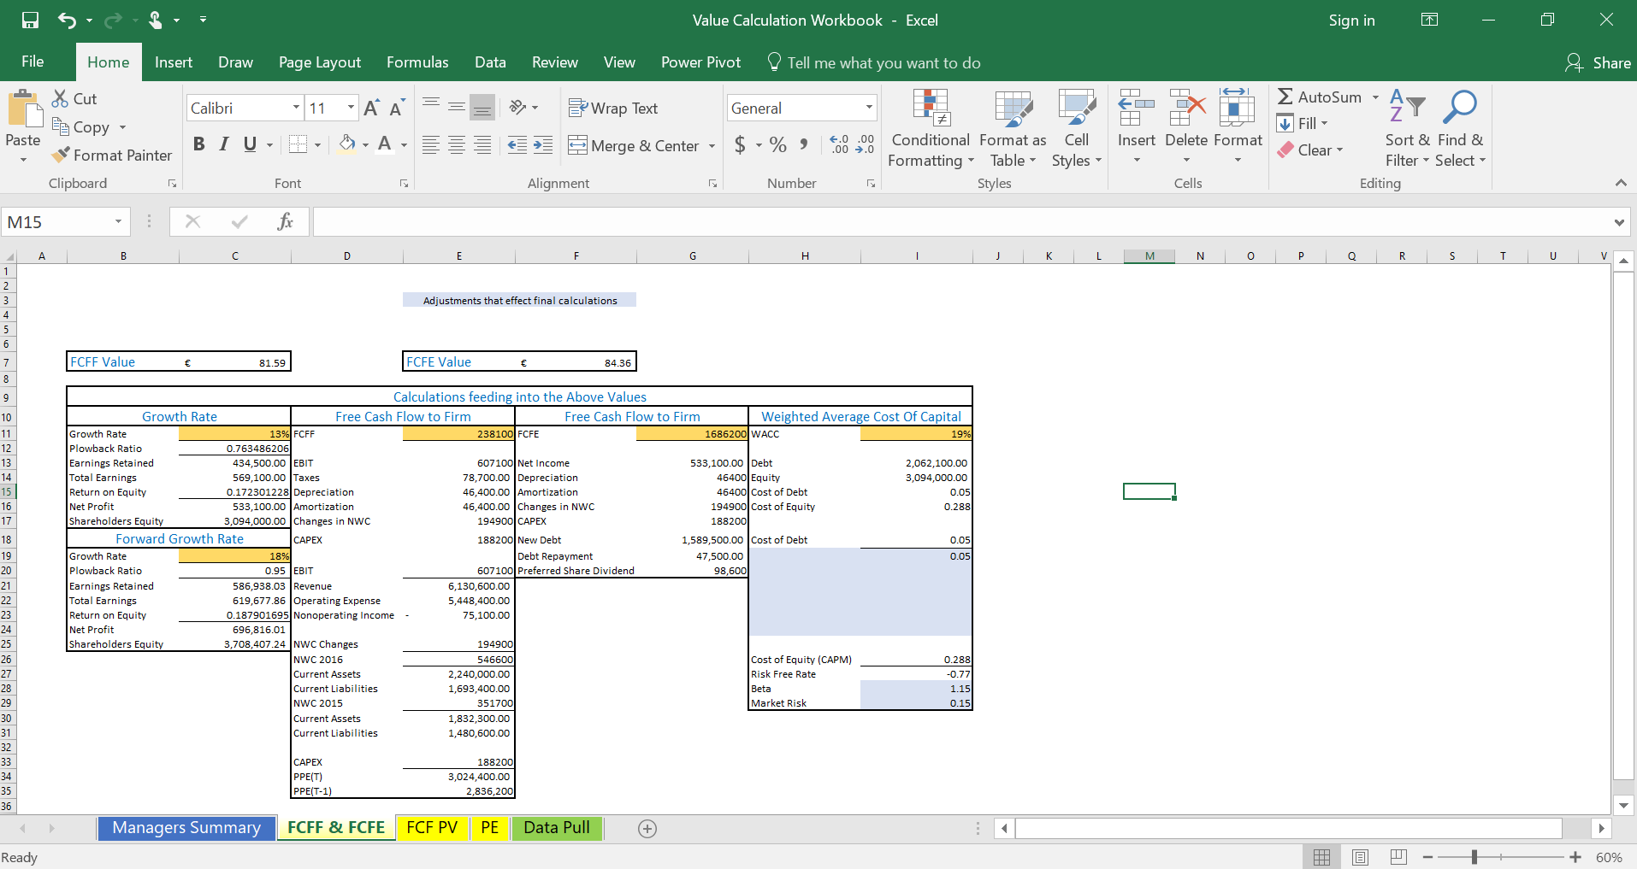1637x869 pixels.
Task: Click the Share button
Action: click(1598, 62)
